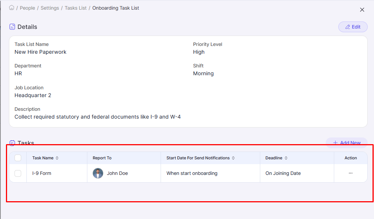The image size is (374, 219).
Task: Check the select-all checkbox in table header
Action: pos(17,157)
